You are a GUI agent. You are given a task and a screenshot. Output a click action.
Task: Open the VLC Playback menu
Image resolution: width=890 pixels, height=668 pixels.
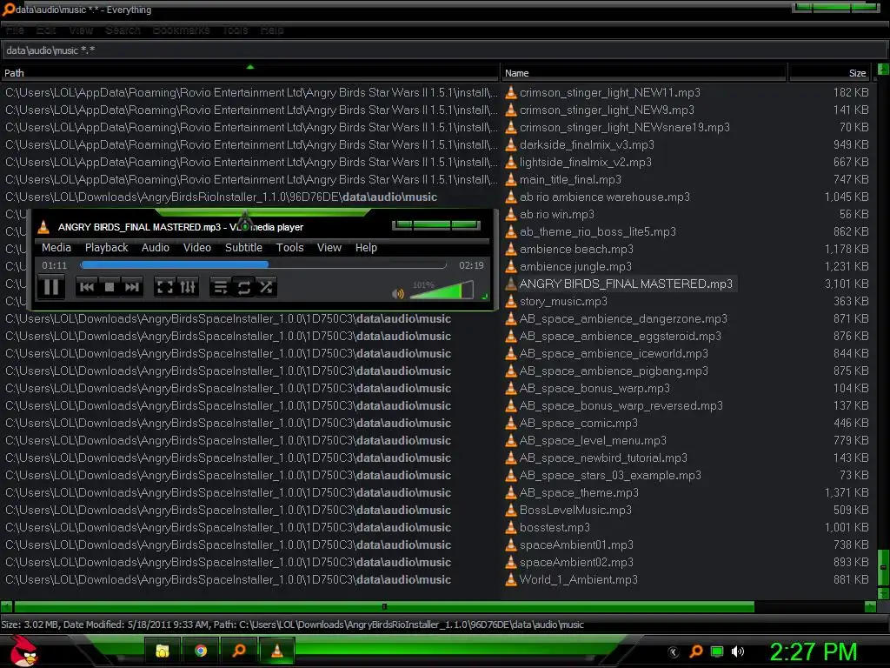(107, 248)
